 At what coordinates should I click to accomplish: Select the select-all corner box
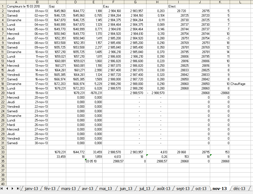click(x=3, y=2)
